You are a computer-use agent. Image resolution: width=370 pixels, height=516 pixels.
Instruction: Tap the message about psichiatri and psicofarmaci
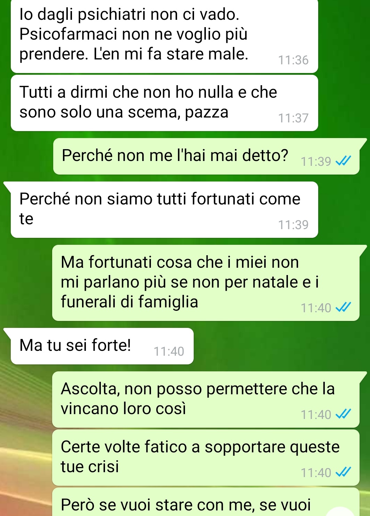tap(164, 36)
